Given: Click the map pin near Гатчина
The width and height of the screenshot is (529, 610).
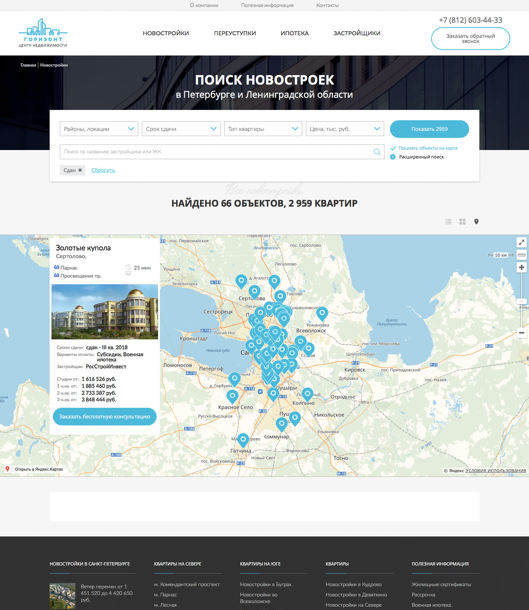Looking at the screenshot, I should [x=243, y=440].
